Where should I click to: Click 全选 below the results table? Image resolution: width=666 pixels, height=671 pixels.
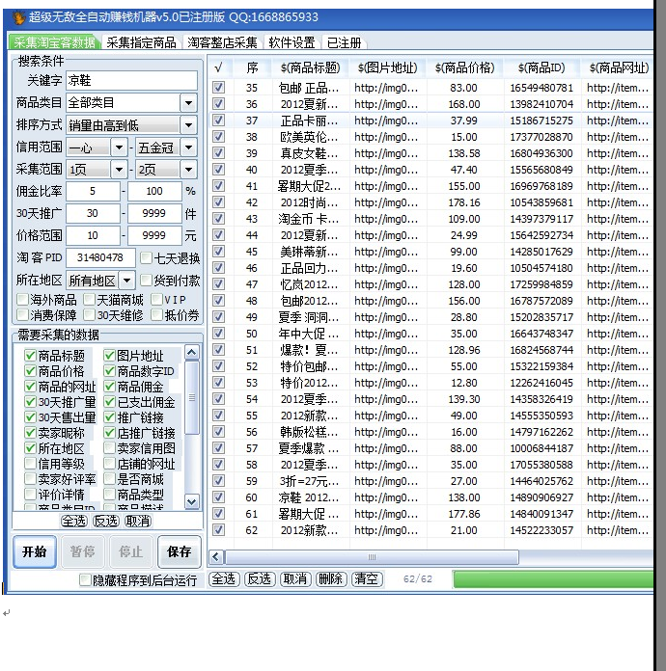click(x=224, y=579)
